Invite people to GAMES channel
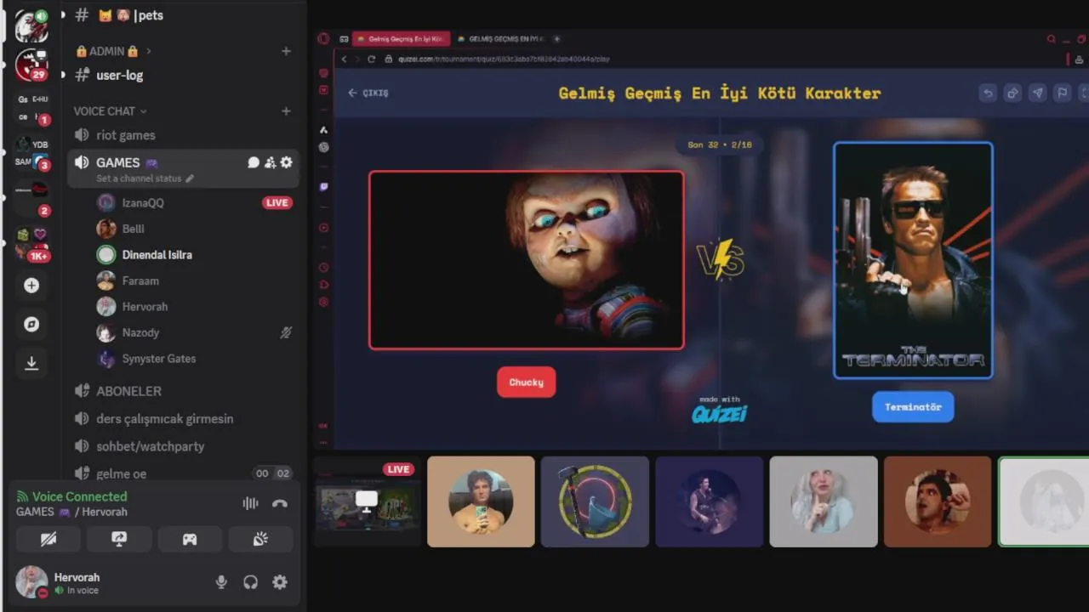The height and width of the screenshot is (612, 1089). tap(270, 162)
